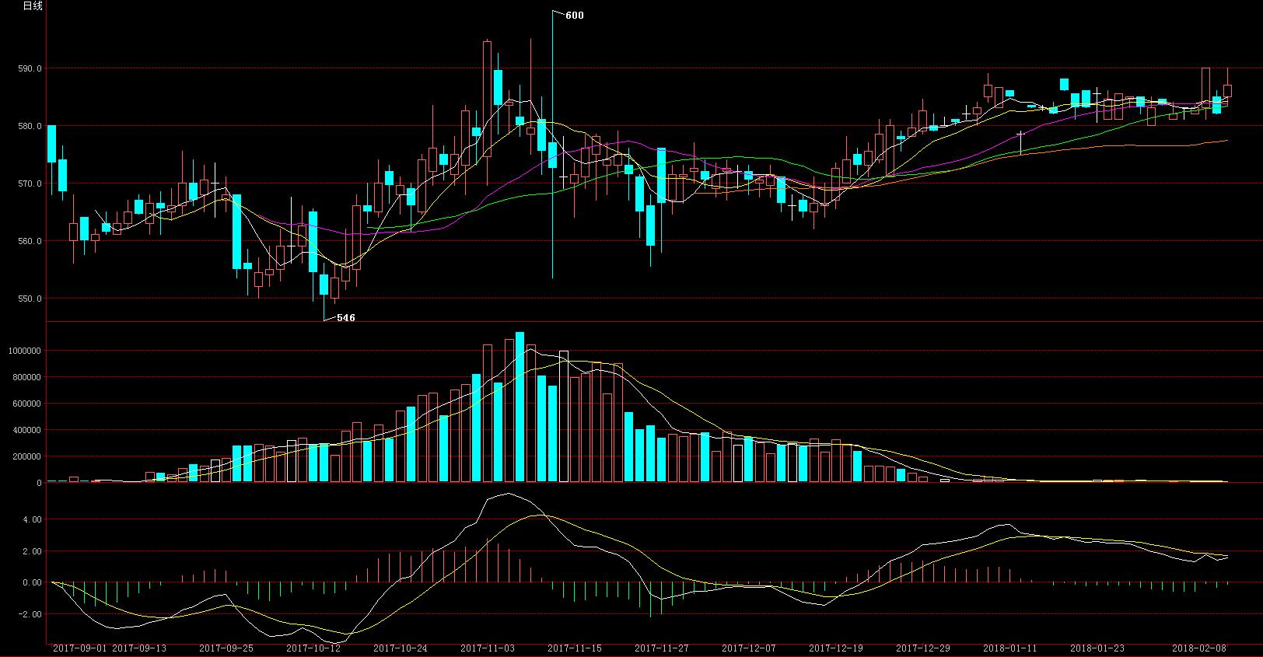
Task: Select the 2017-09-01 date on time axis
Action: (80, 648)
